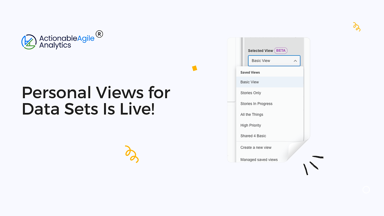
Task: Select the High Priority saved view
Action: [x=250, y=125]
